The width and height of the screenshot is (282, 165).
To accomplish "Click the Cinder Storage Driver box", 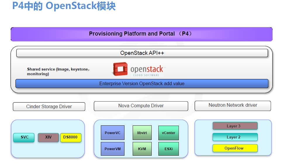I will pyautogui.click(x=49, y=106).
